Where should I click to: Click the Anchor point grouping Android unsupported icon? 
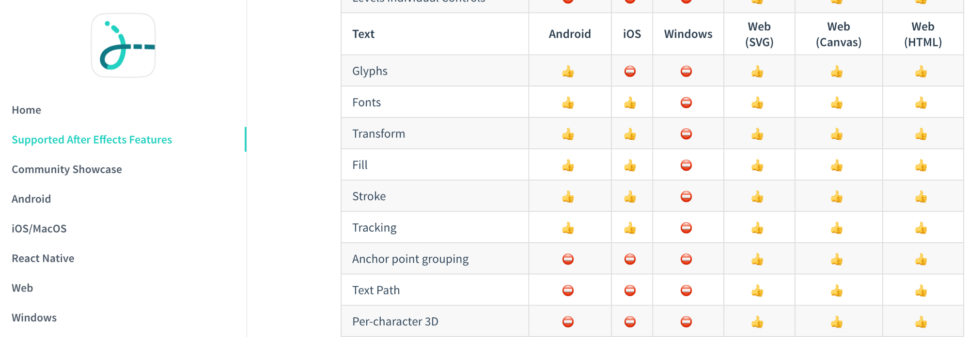(568, 260)
